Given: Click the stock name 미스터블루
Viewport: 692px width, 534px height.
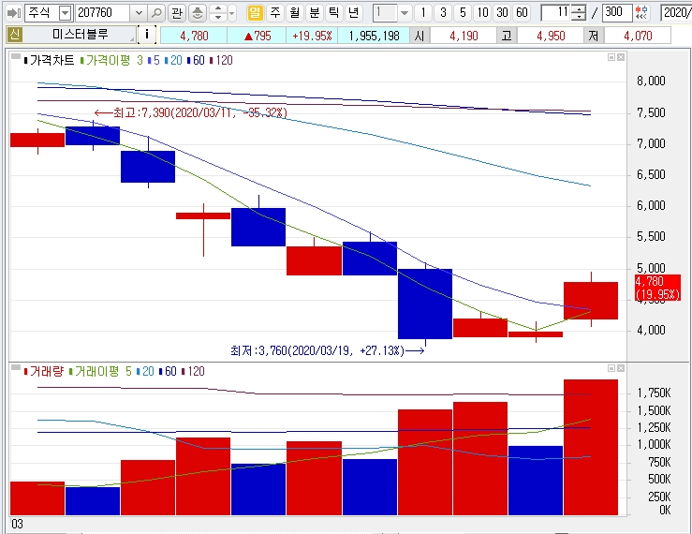Looking at the screenshot, I should (80, 35).
